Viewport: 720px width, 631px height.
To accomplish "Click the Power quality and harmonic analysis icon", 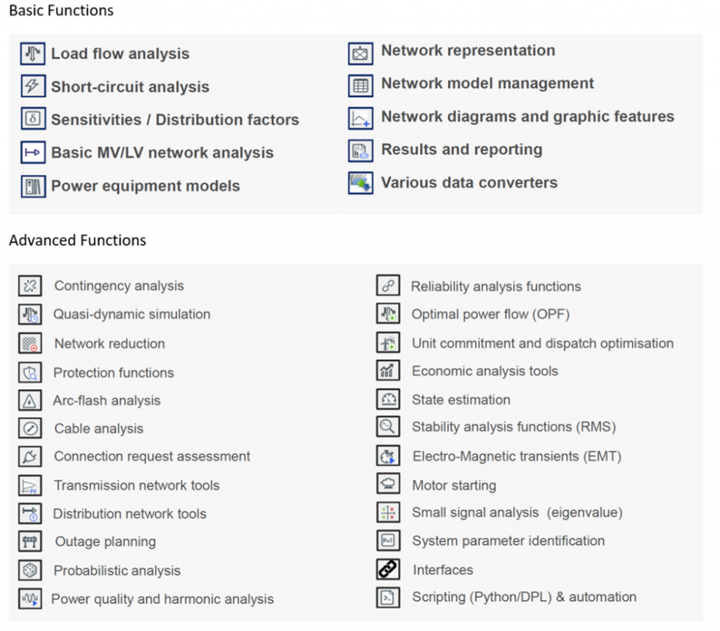I will 30,599.
